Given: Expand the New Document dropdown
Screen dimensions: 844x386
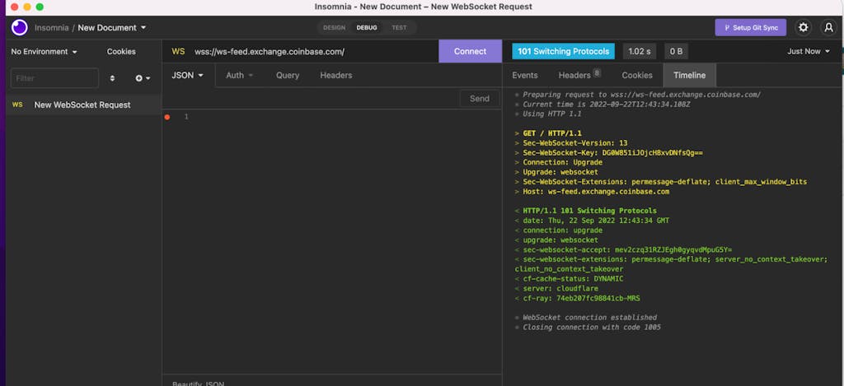Looking at the screenshot, I should (112, 27).
